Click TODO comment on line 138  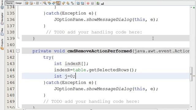[94, 32]
